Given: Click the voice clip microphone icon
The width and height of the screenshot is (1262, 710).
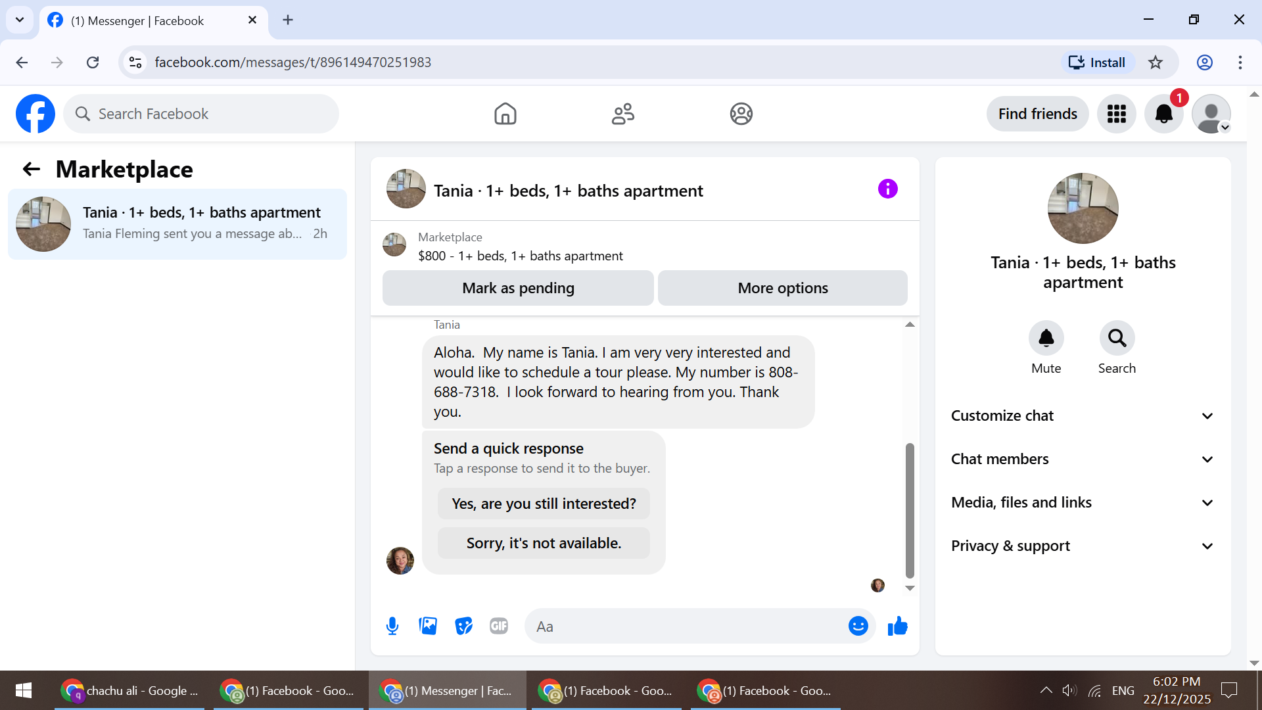Looking at the screenshot, I should click(392, 626).
